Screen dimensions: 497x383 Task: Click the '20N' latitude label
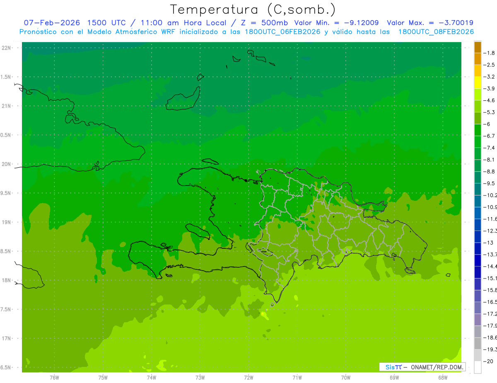point(7,164)
